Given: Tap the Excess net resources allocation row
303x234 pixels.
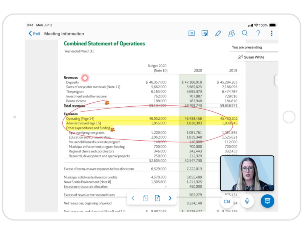Looking at the screenshot, I should (86, 186).
